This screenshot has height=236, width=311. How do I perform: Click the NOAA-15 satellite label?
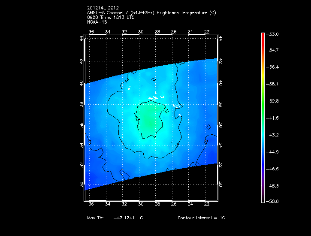coord(97,21)
